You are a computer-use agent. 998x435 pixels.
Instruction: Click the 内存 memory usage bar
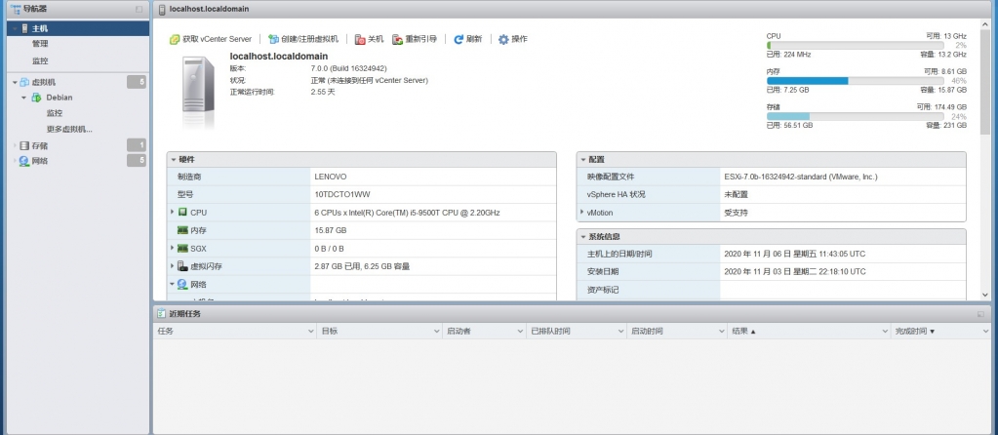(855, 81)
